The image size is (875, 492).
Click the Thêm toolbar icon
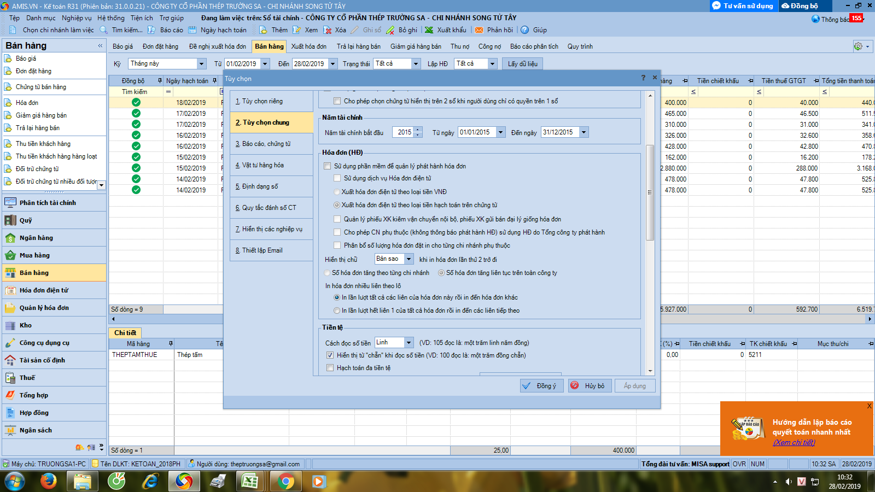264,30
